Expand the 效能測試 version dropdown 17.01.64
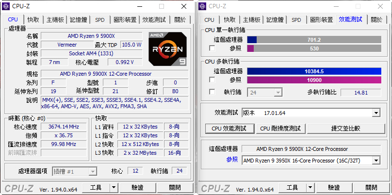The width and height of the screenshot is (392, 195). pyautogui.click(x=376, y=113)
